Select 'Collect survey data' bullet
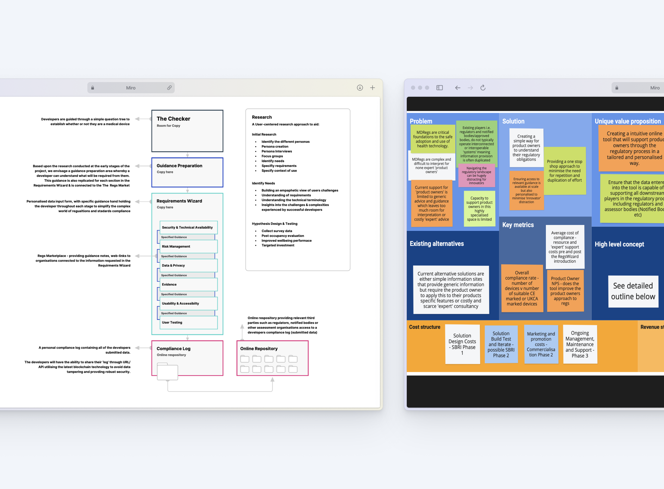This screenshot has width=664, height=489. (277, 231)
